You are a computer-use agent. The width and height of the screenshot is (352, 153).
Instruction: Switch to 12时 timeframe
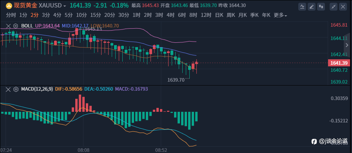tap(206, 15)
